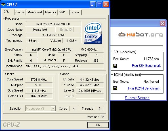Click the empty Brand ID field

77,30
